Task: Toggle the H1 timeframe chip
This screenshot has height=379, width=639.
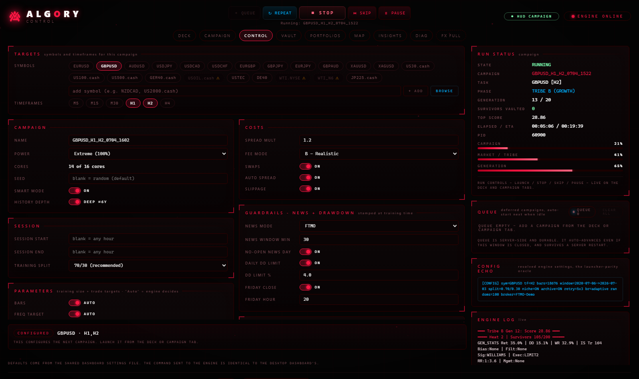Action: click(133, 103)
